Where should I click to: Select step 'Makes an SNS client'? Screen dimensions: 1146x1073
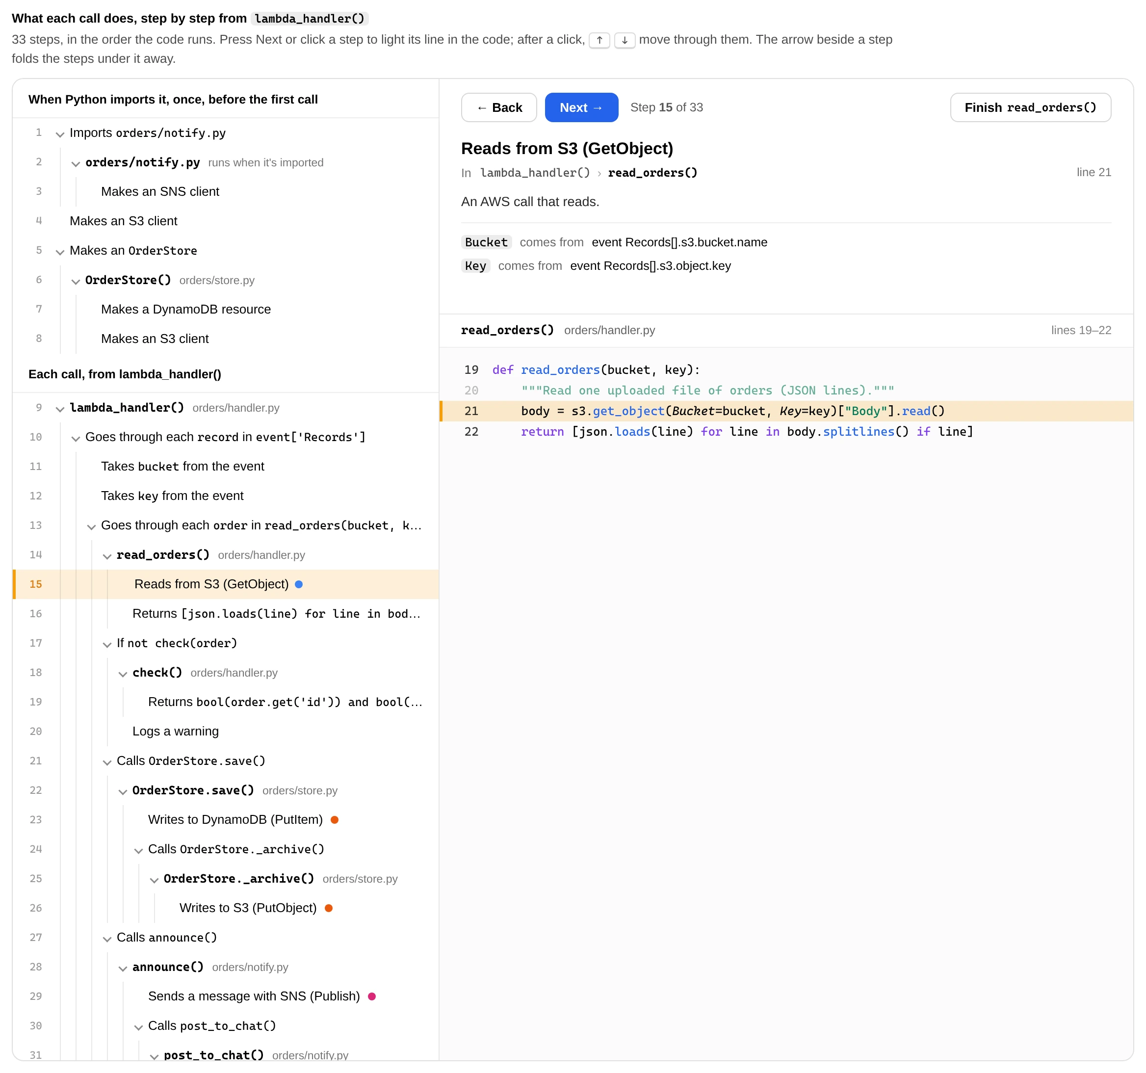(x=225, y=191)
